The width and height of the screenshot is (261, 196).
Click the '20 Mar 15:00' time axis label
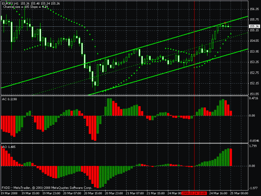[x=93, y=193]
